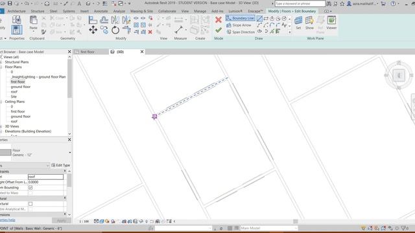Click the Trim/Extend tool in Modify panel
This screenshot has width=415, height=233.
click(x=126, y=30)
